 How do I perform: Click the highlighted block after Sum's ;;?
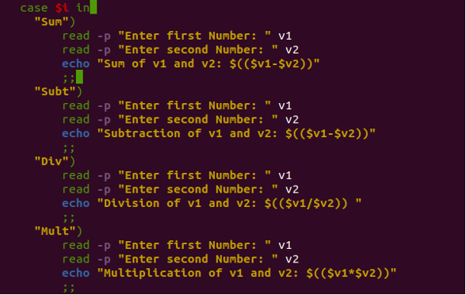point(79,77)
